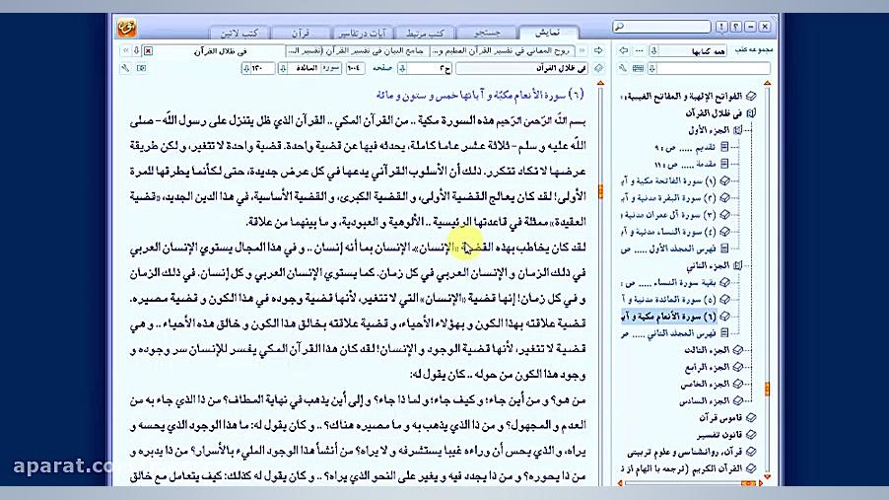Open the نمایش tab
Viewport: 889px width, 500px height.
pyautogui.click(x=548, y=33)
